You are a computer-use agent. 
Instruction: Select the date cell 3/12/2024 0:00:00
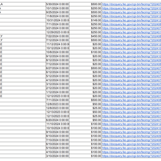[58, 84]
